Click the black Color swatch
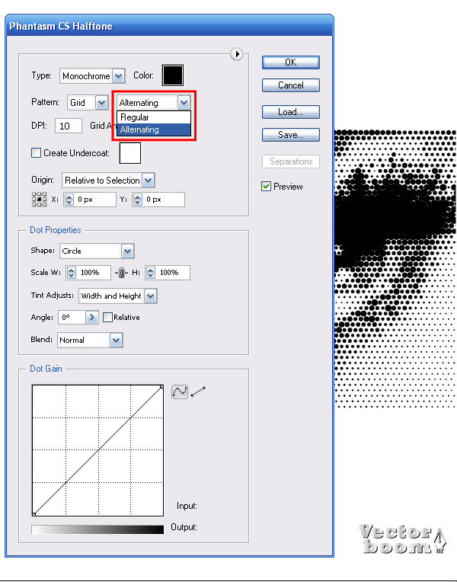The height and width of the screenshot is (582, 457). click(173, 75)
